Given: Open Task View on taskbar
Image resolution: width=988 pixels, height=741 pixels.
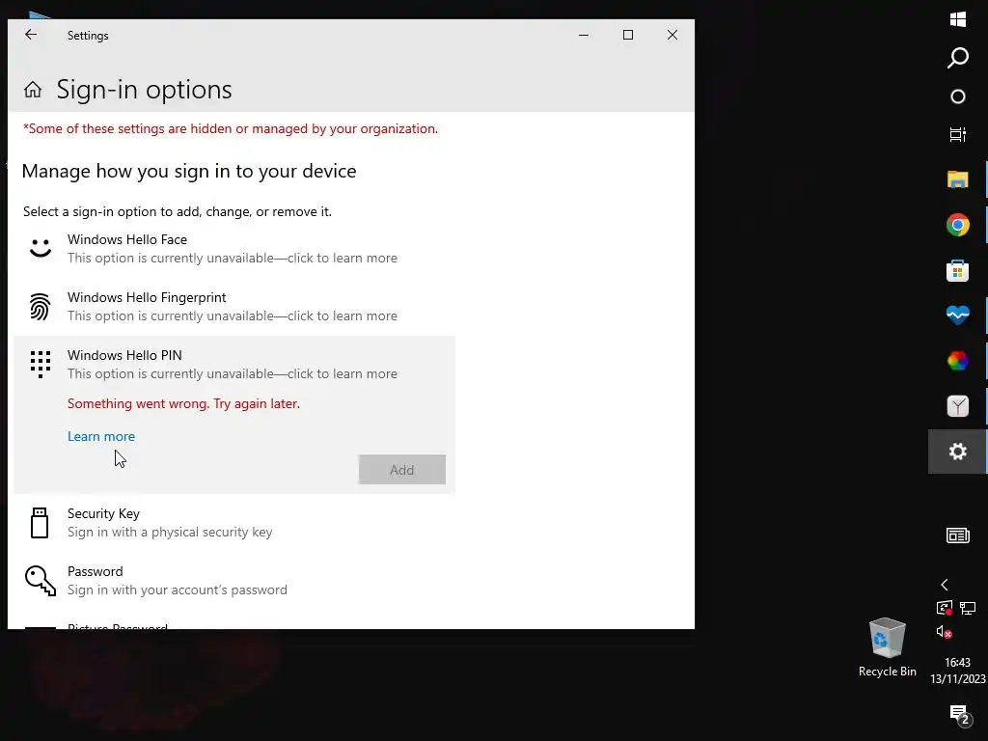Looking at the screenshot, I should click(958, 134).
